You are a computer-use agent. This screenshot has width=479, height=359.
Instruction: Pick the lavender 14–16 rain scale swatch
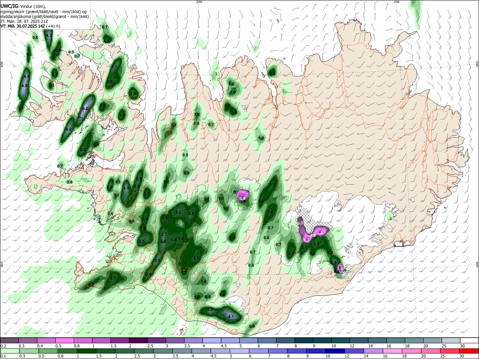tap(373, 351)
